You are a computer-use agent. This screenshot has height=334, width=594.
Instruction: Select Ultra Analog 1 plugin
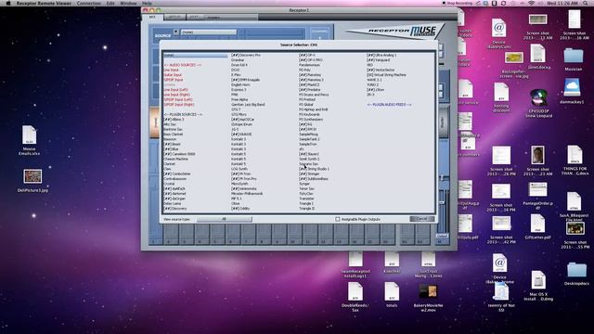pos(381,56)
